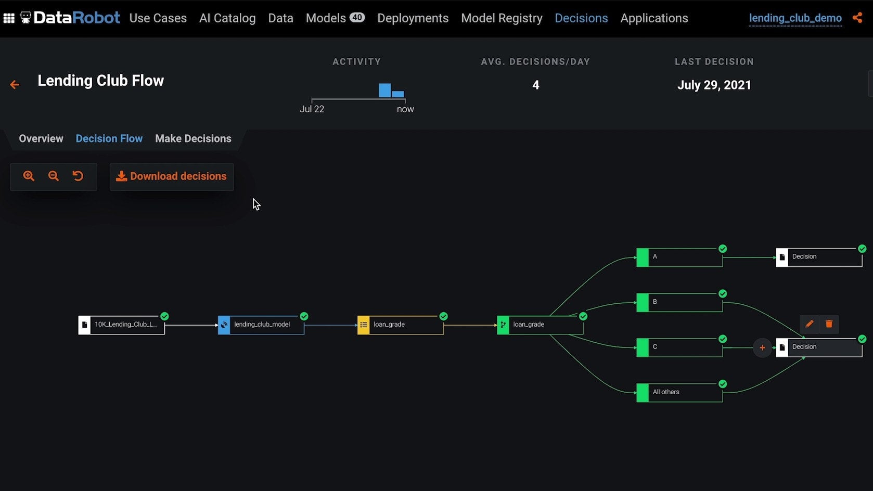Click the check badge on lending_club_model node
The image size is (873, 491).
click(x=304, y=316)
